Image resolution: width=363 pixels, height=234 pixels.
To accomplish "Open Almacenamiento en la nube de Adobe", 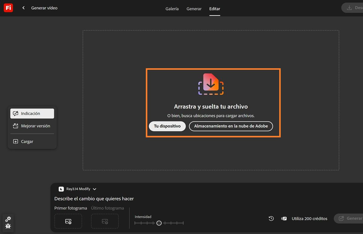I will (x=231, y=126).
